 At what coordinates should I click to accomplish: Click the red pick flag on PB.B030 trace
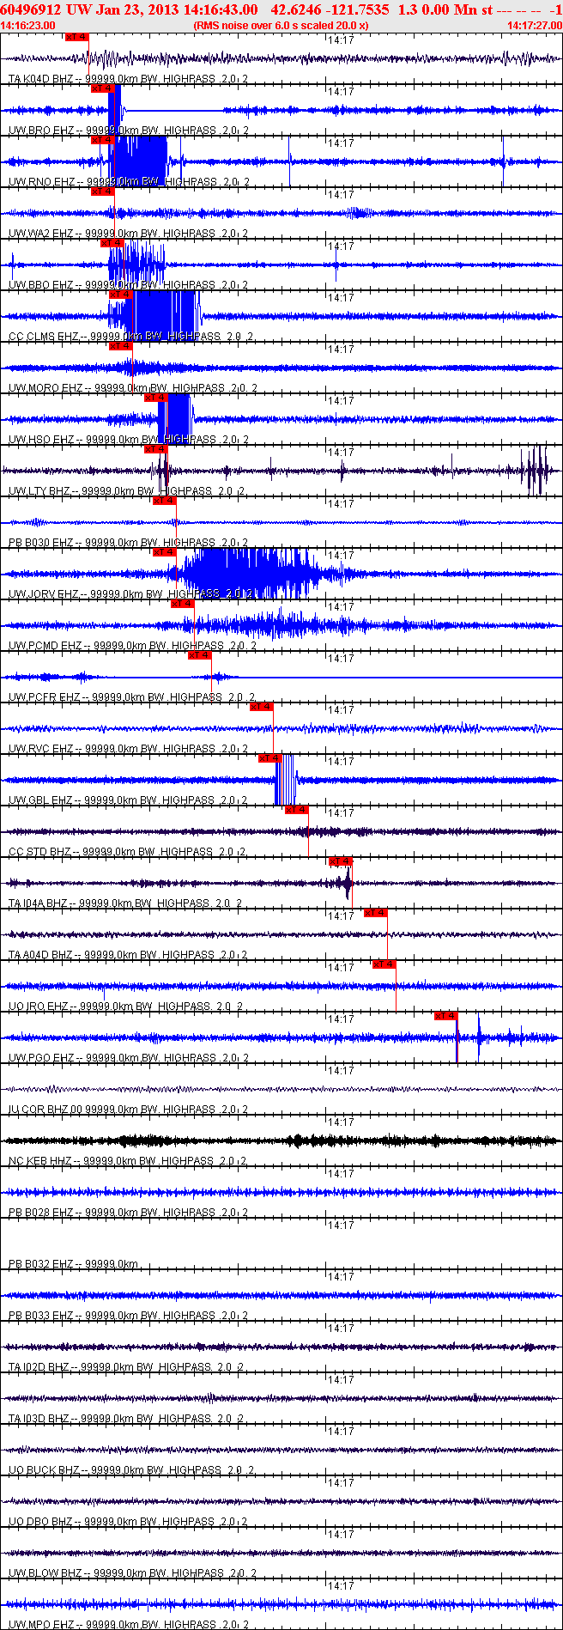[x=164, y=501]
